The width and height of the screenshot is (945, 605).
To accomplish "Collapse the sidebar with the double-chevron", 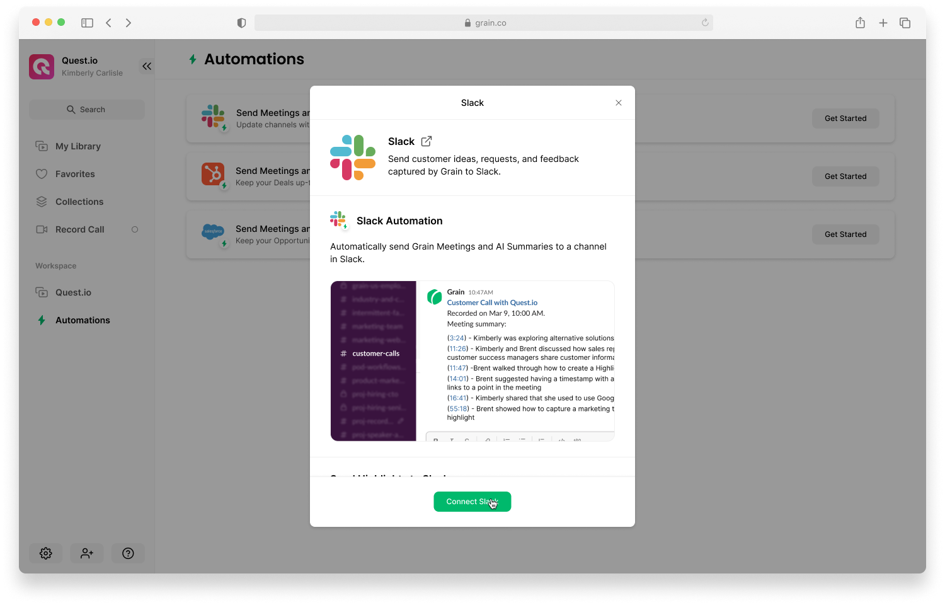I will [146, 66].
